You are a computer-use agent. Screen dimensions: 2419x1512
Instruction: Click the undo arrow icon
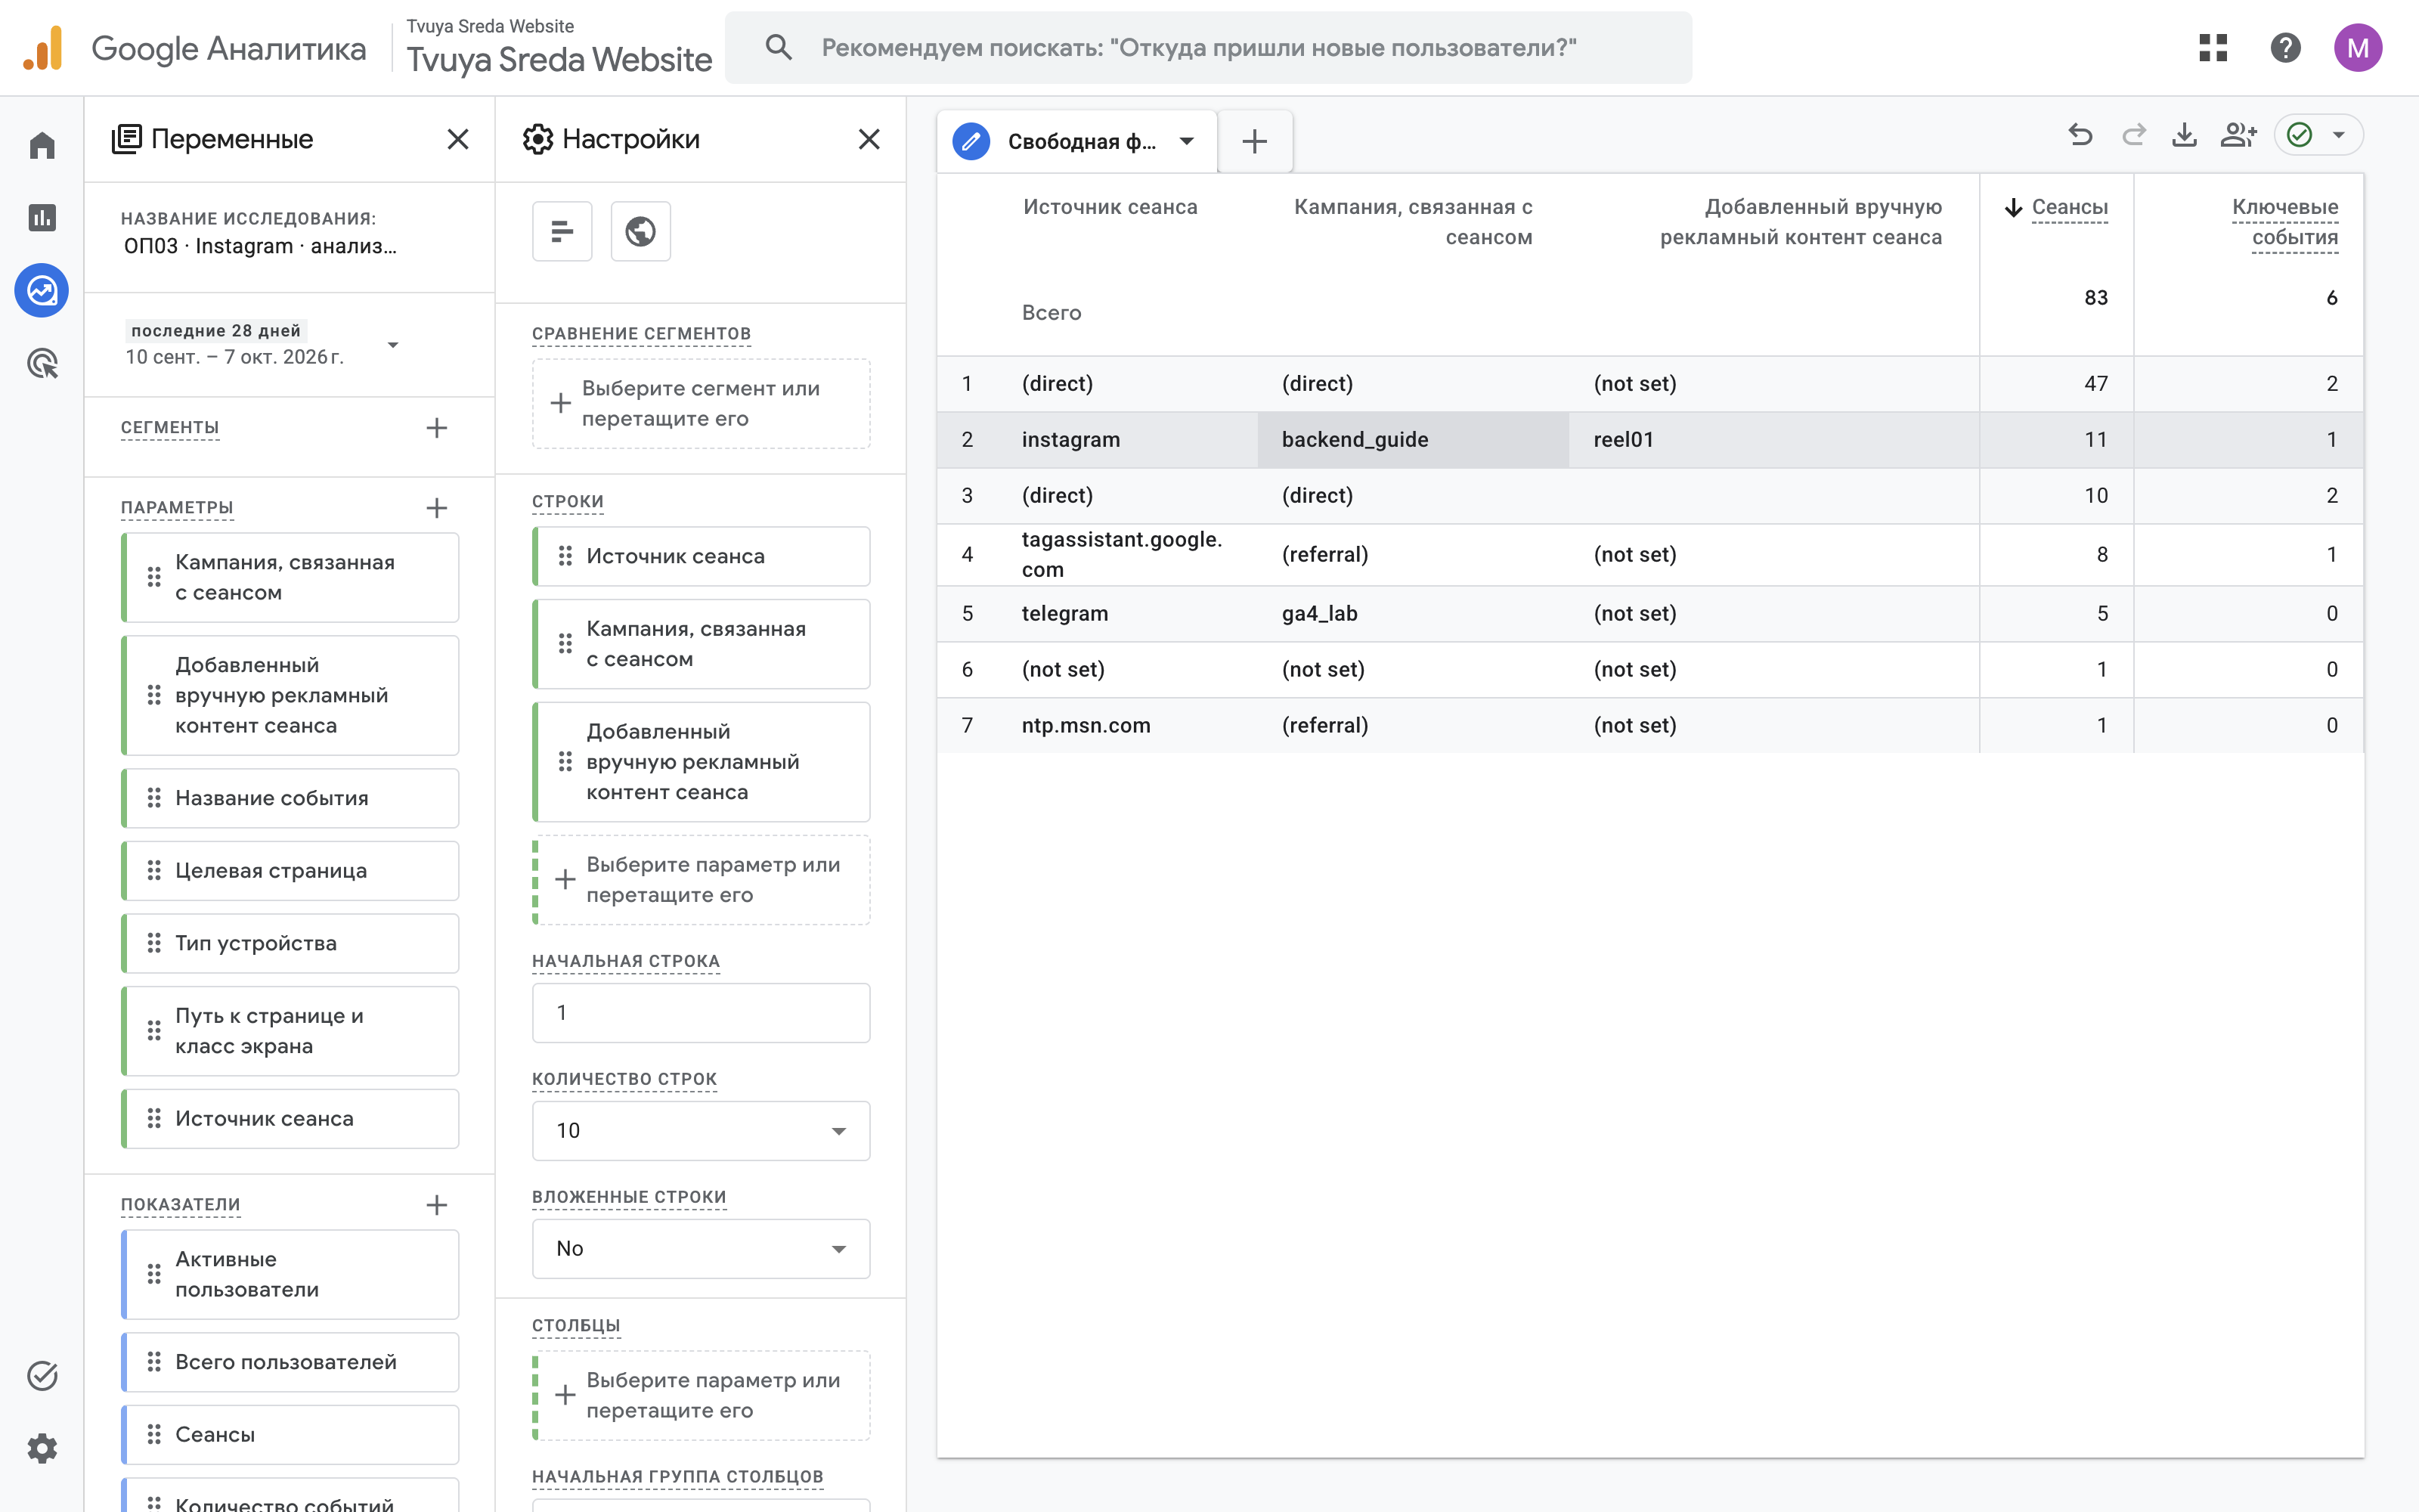pyautogui.click(x=2080, y=135)
